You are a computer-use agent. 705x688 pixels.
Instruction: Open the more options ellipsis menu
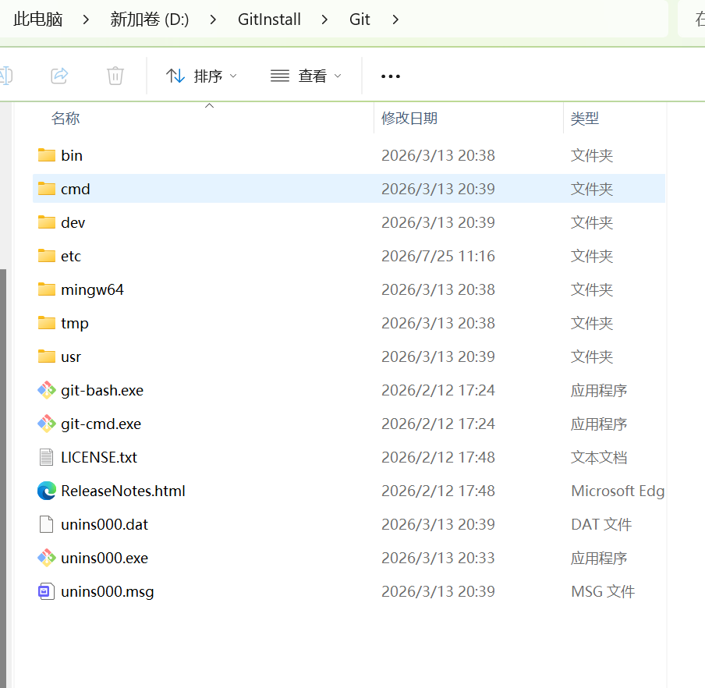pos(390,76)
